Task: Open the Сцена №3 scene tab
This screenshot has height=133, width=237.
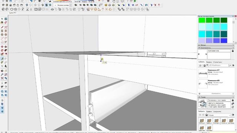Action: click(13, 13)
